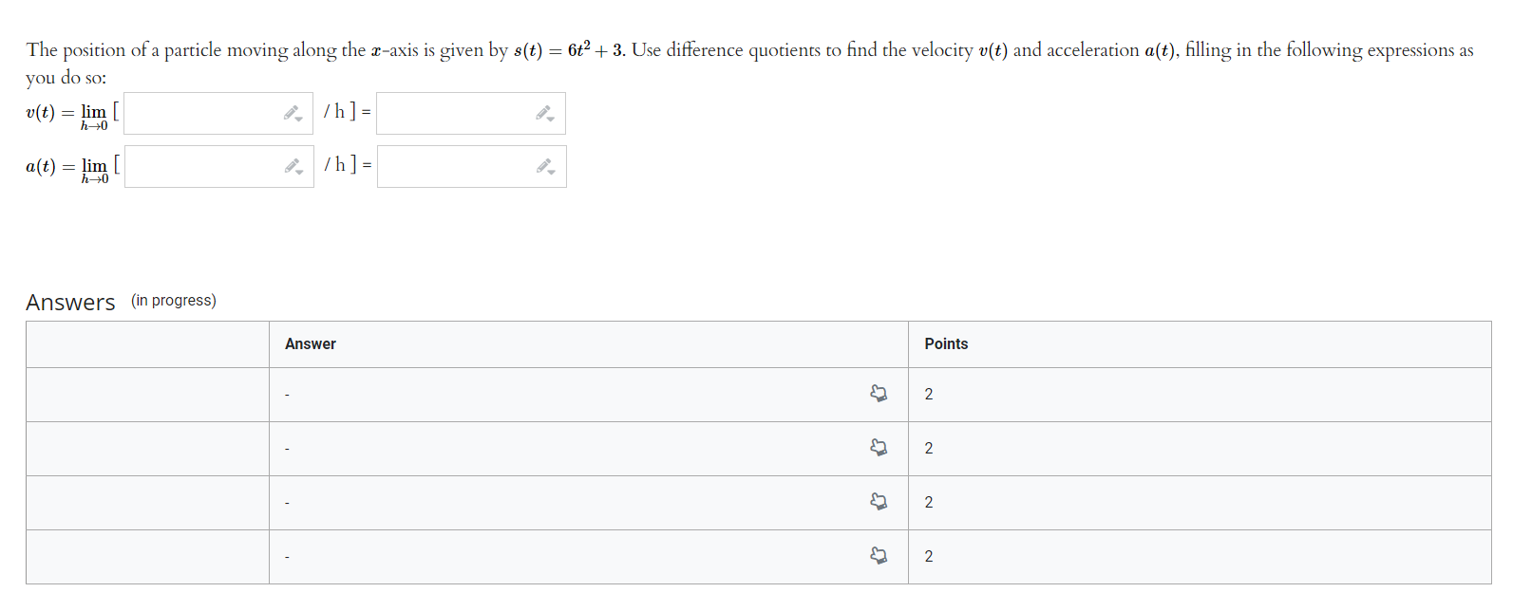Click the "(in progress)" status label
The width and height of the screenshot is (1513, 611).
174,301
